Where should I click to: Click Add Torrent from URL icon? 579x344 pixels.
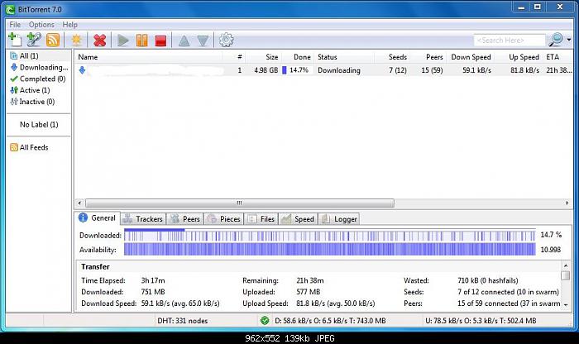[34, 40]
